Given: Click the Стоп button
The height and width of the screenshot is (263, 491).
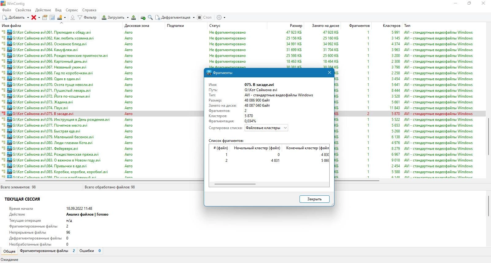Looking at the screenshot, I should click(204, 17).
